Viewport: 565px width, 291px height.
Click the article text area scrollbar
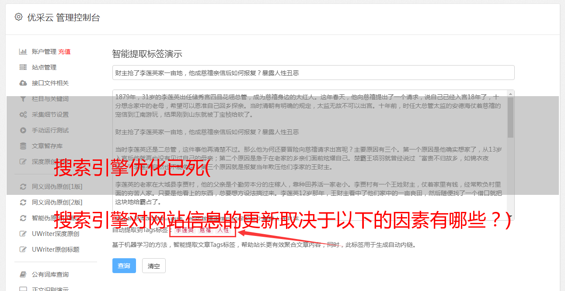511,117
